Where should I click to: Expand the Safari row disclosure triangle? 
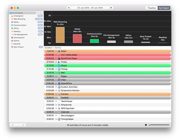pos(56,51)
